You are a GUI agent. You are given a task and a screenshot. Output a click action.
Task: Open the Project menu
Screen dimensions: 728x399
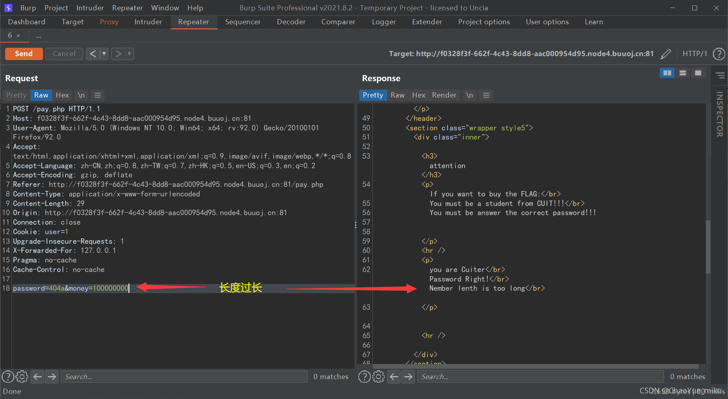[56, 8]
